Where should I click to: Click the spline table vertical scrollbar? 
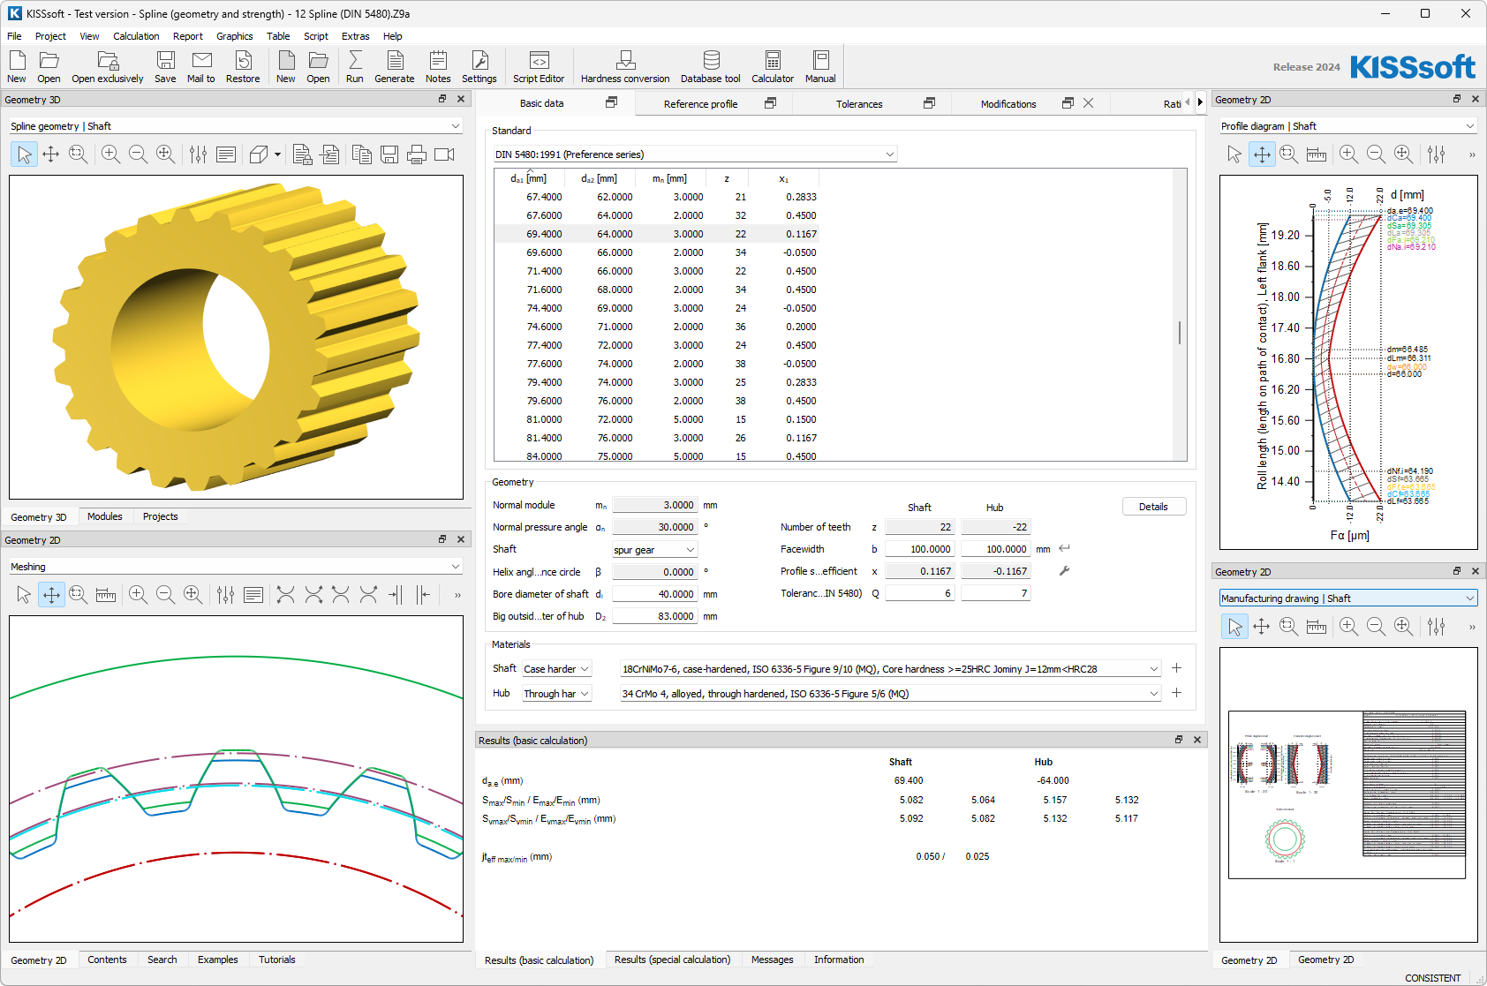[x=1179, y=333]
